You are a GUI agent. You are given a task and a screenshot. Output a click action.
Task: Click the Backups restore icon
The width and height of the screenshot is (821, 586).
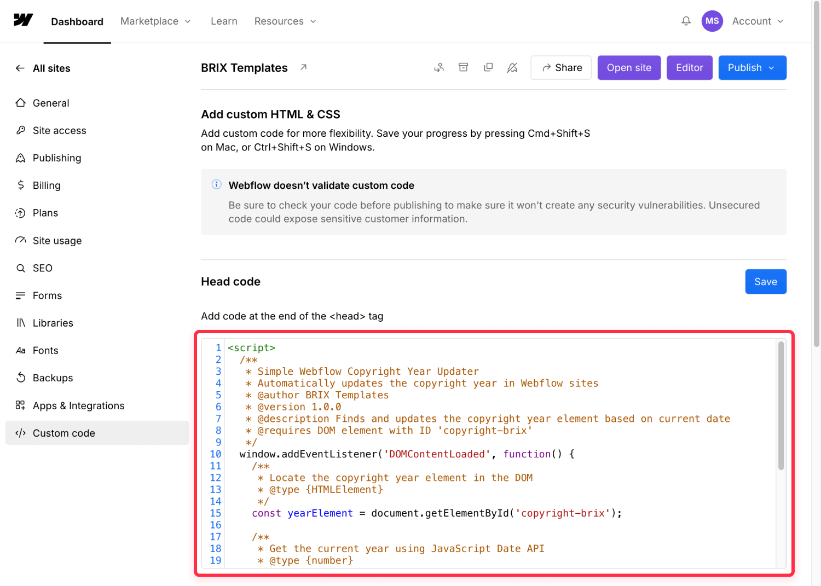[21, 378]
